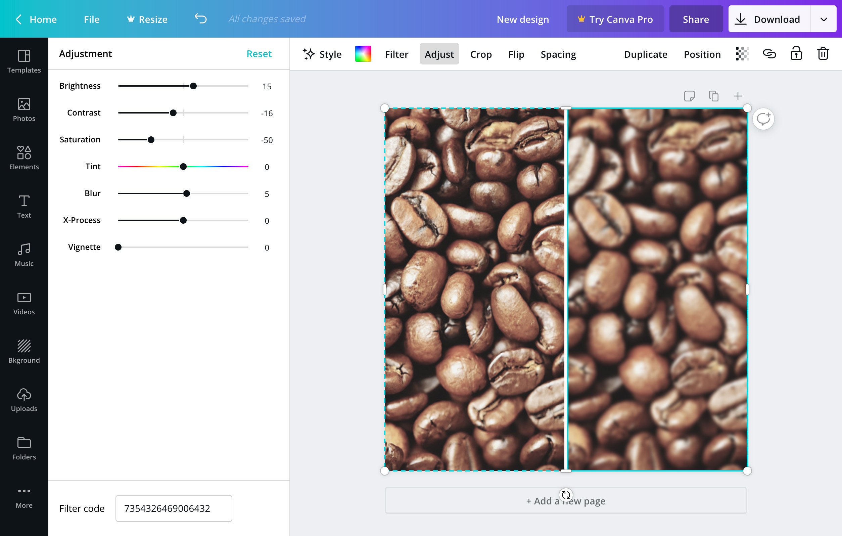842x536 pixels.
Task: Drag the Brightness slider right
Action: click(x=193, y=86)
